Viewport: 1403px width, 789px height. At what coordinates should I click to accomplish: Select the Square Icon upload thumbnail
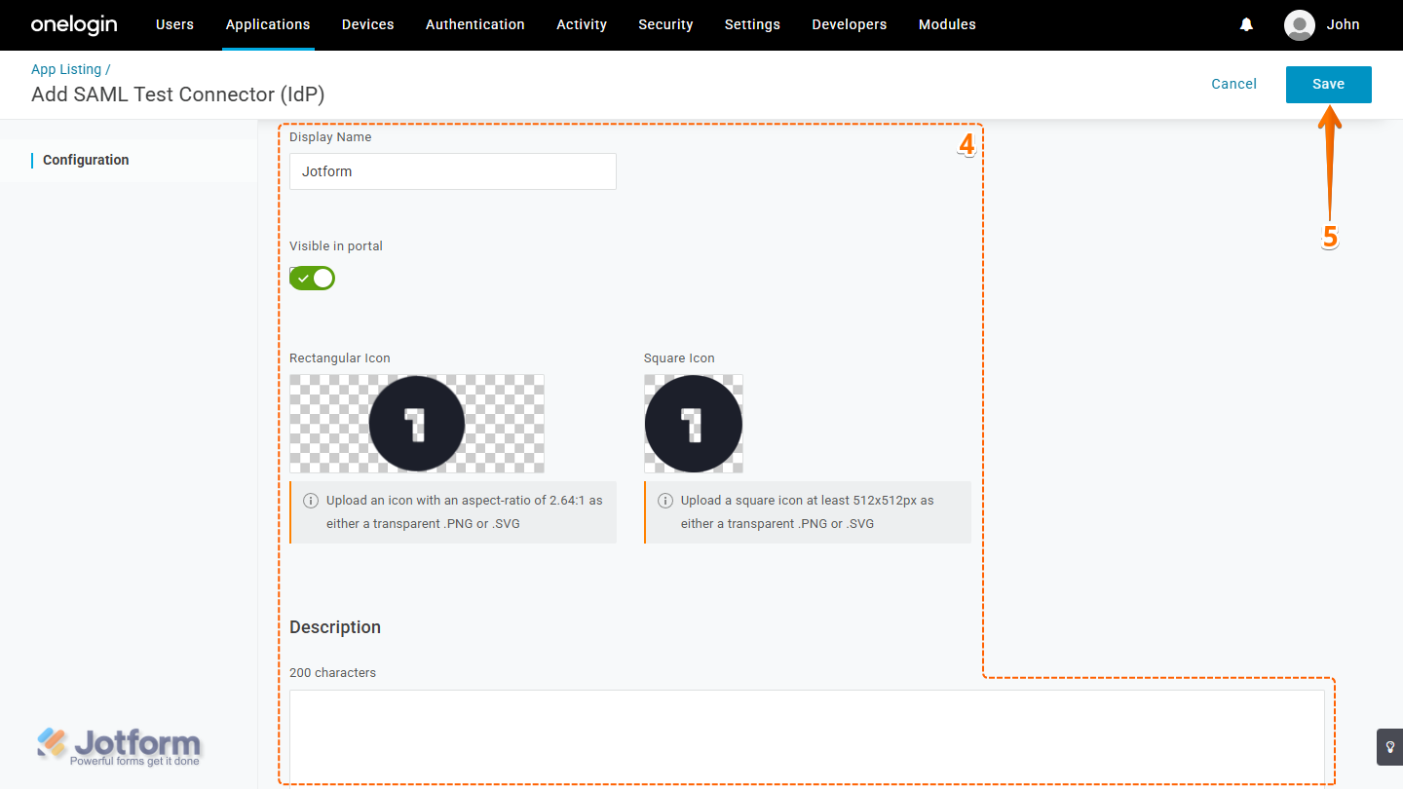click(x=694, y=424)
